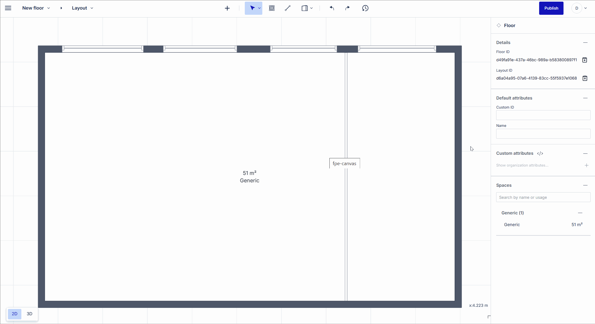Select the arrow selection tool
Viewport: 595px width, 324px height.
click(252, 8)
